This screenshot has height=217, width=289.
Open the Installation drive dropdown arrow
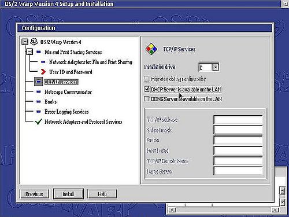[216, 67]
